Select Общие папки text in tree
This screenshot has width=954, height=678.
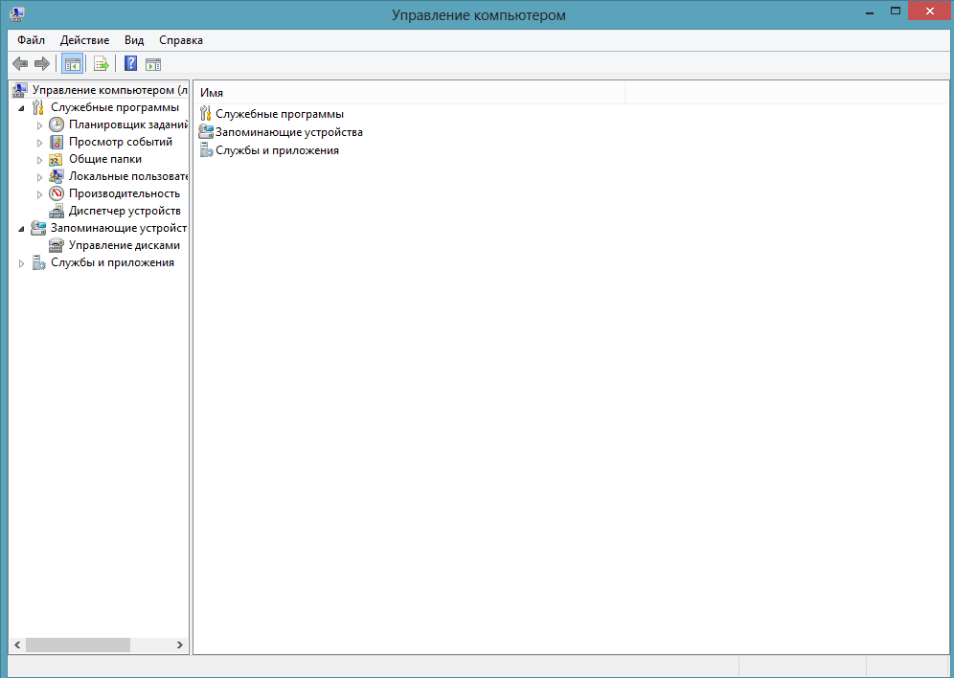click(x=105, y=159)
